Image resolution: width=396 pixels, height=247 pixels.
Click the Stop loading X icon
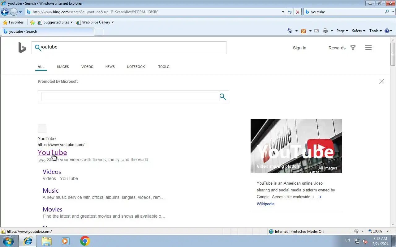pyautogui.click(x=298, y=12)
